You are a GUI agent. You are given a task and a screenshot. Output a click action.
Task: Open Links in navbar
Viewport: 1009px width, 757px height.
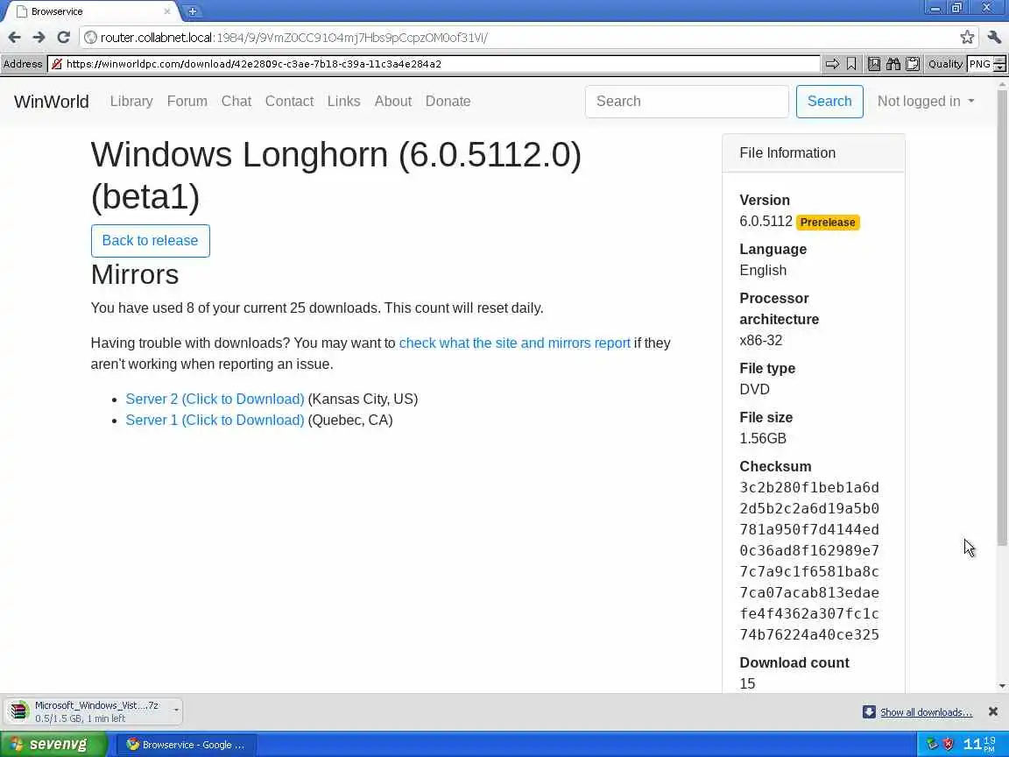pyautogui.click(x=343, y=101)
